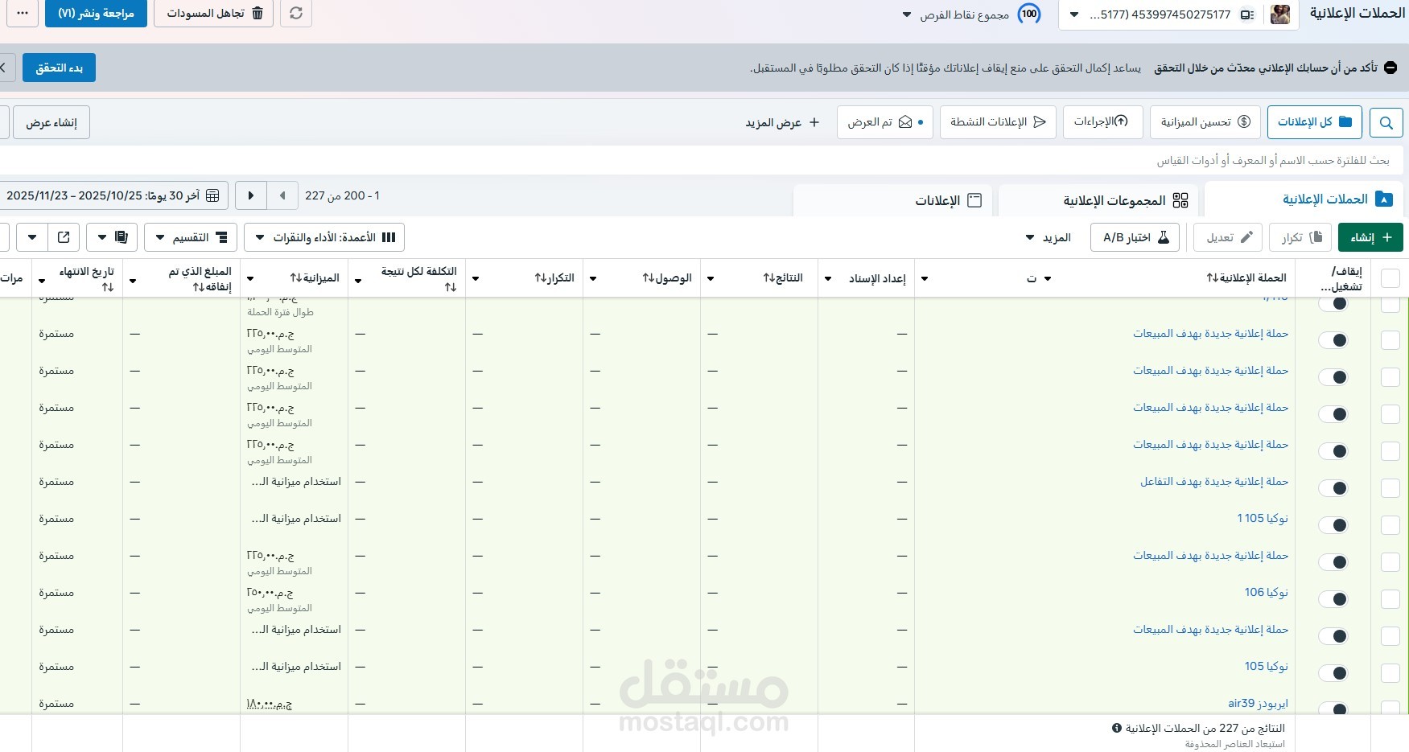Click the green إنشاء create button
Screen dimensions: 1409x752
pyautogui.click(x=1370, y=237)
